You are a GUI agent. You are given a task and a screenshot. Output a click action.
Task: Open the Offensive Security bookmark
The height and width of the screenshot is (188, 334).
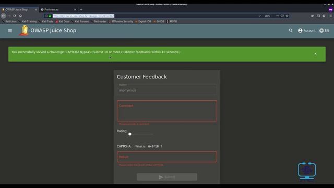(x=121, y=21)
